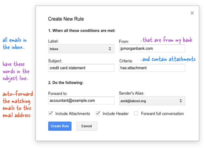Click the Criteria field with has:attachment

point(152,68)
